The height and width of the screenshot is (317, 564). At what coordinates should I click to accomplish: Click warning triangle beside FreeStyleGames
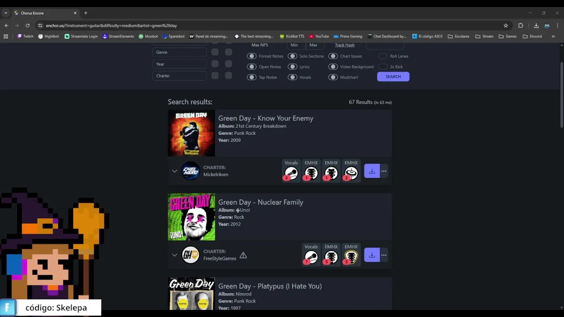243,255
